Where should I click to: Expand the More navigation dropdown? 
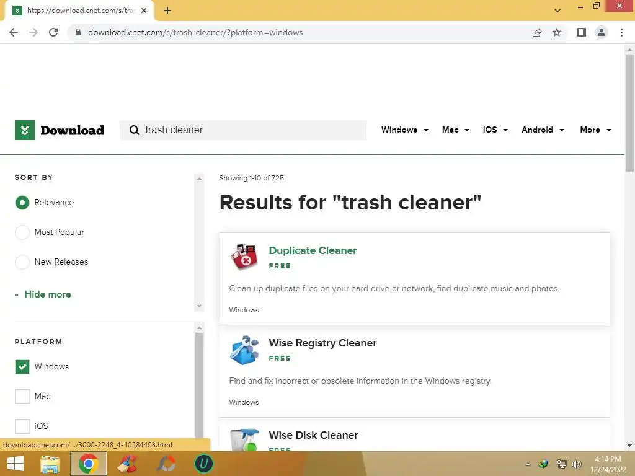pyautogui.click(x=595, y=130)
